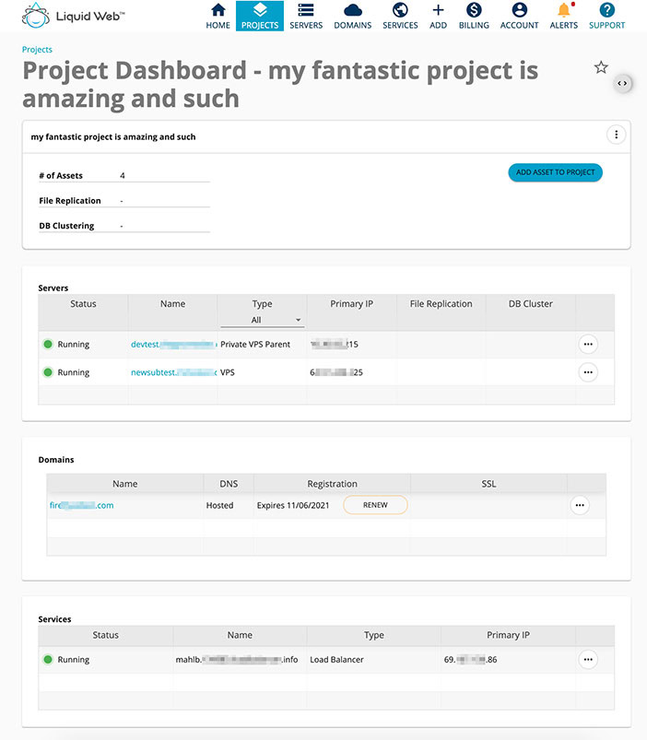Select the Servers icon in top navigation
Image resolution: width=647 pixels, height=740 pixels.
[305, 13]
